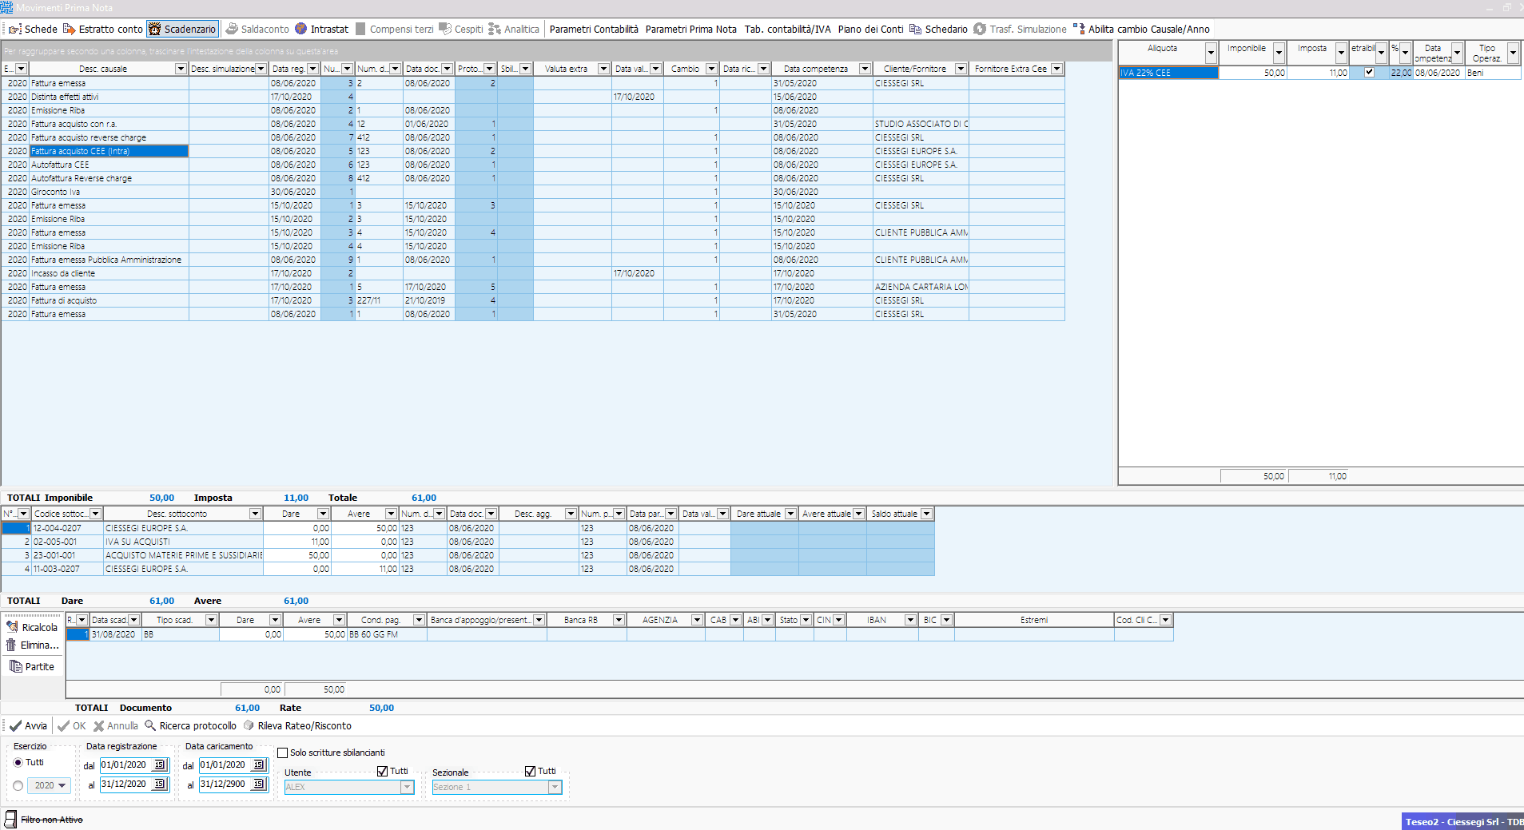Open the Data reg. column filter dropdown
Screen dimensions: 1524x830
[313, 69]
